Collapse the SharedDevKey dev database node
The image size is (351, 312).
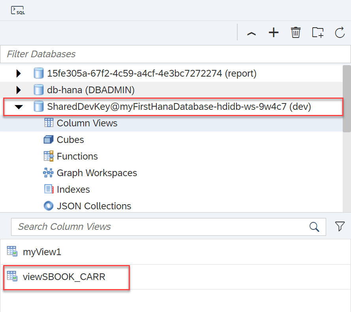pyautogui.click(x=19, y=107)
